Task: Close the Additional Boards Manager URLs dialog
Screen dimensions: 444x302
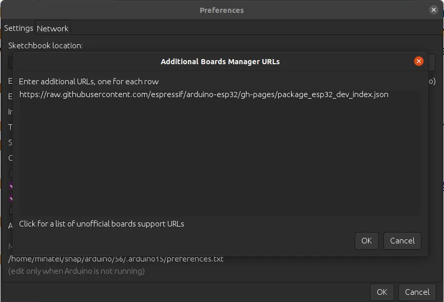Action: tap(419, 61)
